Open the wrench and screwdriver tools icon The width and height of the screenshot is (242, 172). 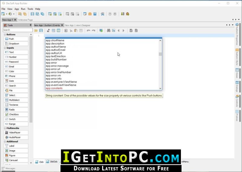[x=103, y=14]
